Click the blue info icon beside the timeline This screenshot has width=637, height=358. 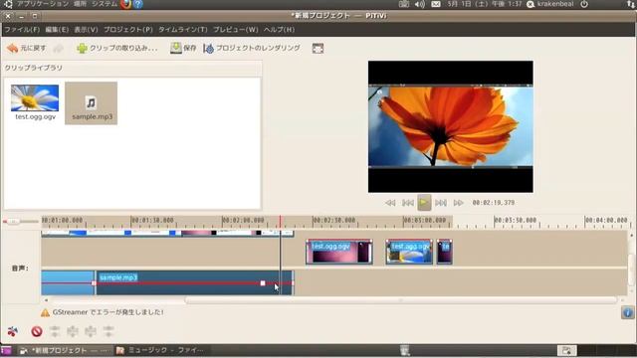(x=627, y=312)
